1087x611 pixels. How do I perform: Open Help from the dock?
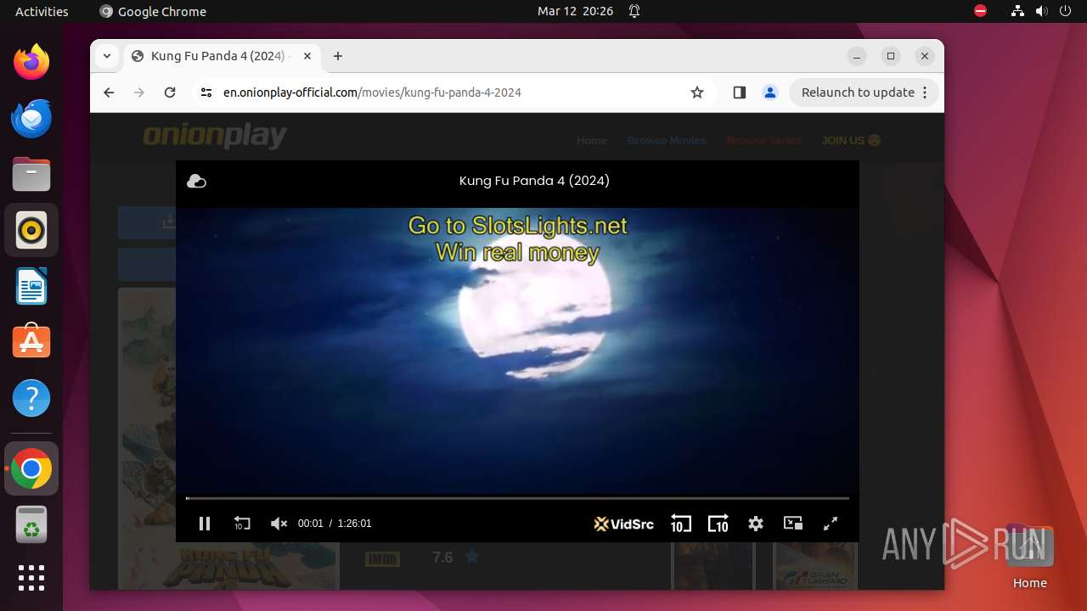[31, 398]
